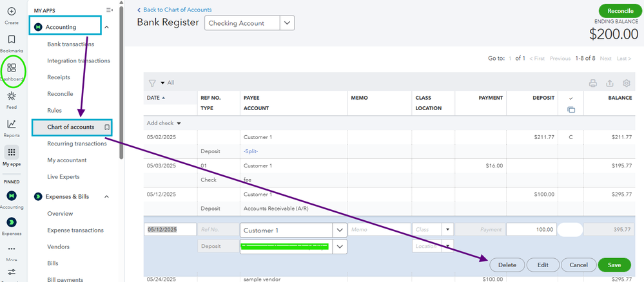
Task: Click the Accounts Receivable (A/R) entry
Action: click(276, 209)
